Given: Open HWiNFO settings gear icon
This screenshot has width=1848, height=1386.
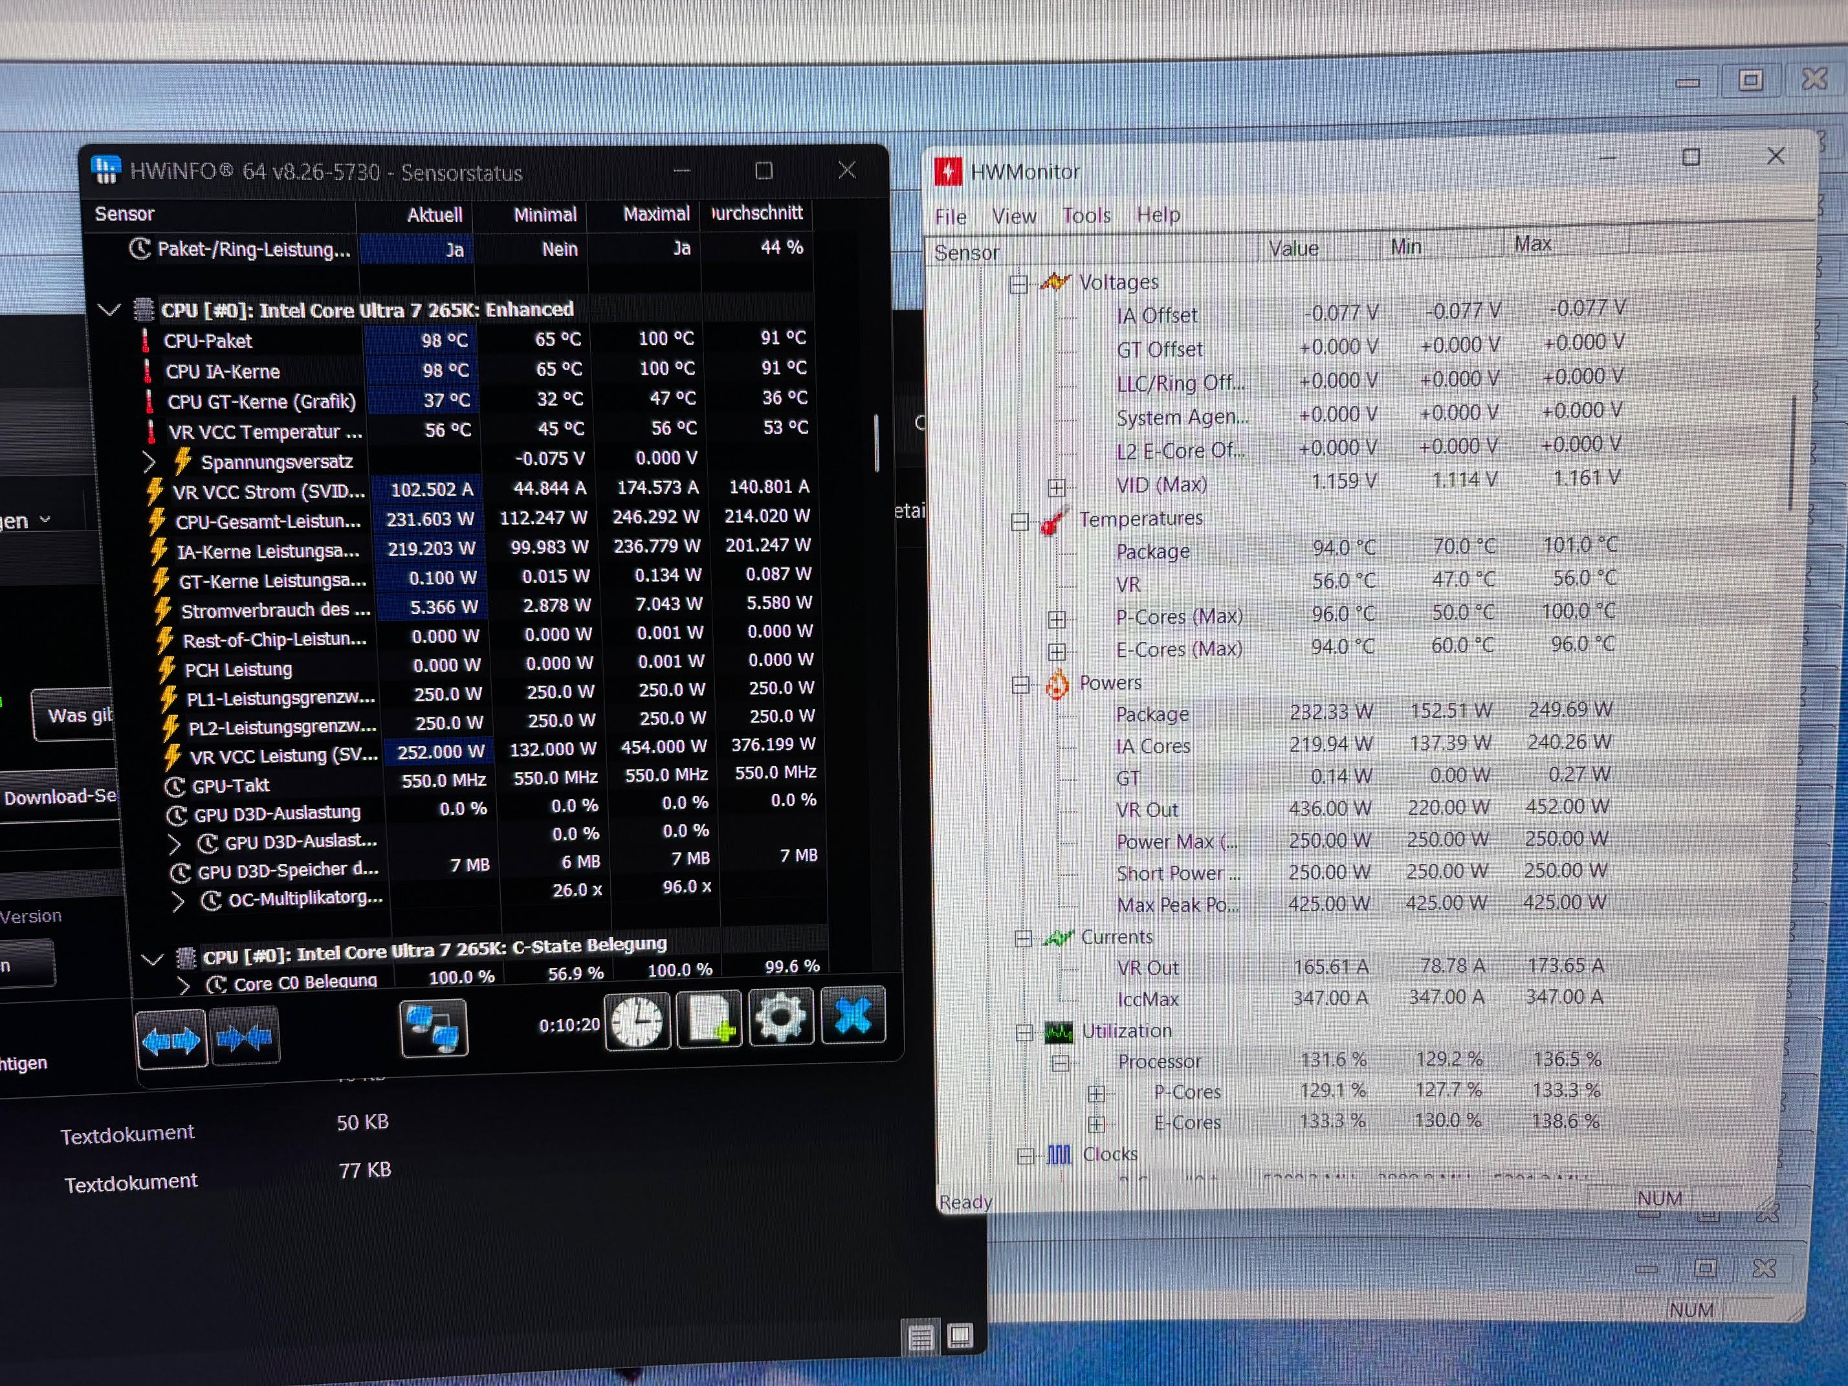Looking at the screenshot, I should pyautogui.click(x=780, y=1018).
